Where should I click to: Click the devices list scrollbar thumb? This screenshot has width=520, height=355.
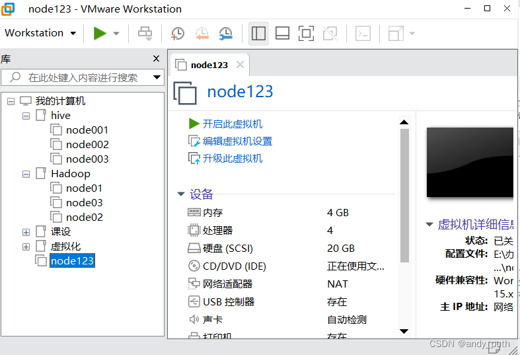pyautogui.click(x=404, y=196)
